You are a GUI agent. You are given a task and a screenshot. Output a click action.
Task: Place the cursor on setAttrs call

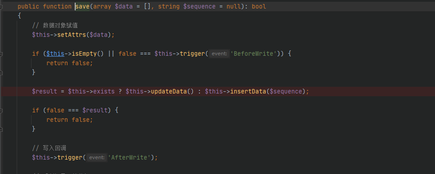point(72,35)
